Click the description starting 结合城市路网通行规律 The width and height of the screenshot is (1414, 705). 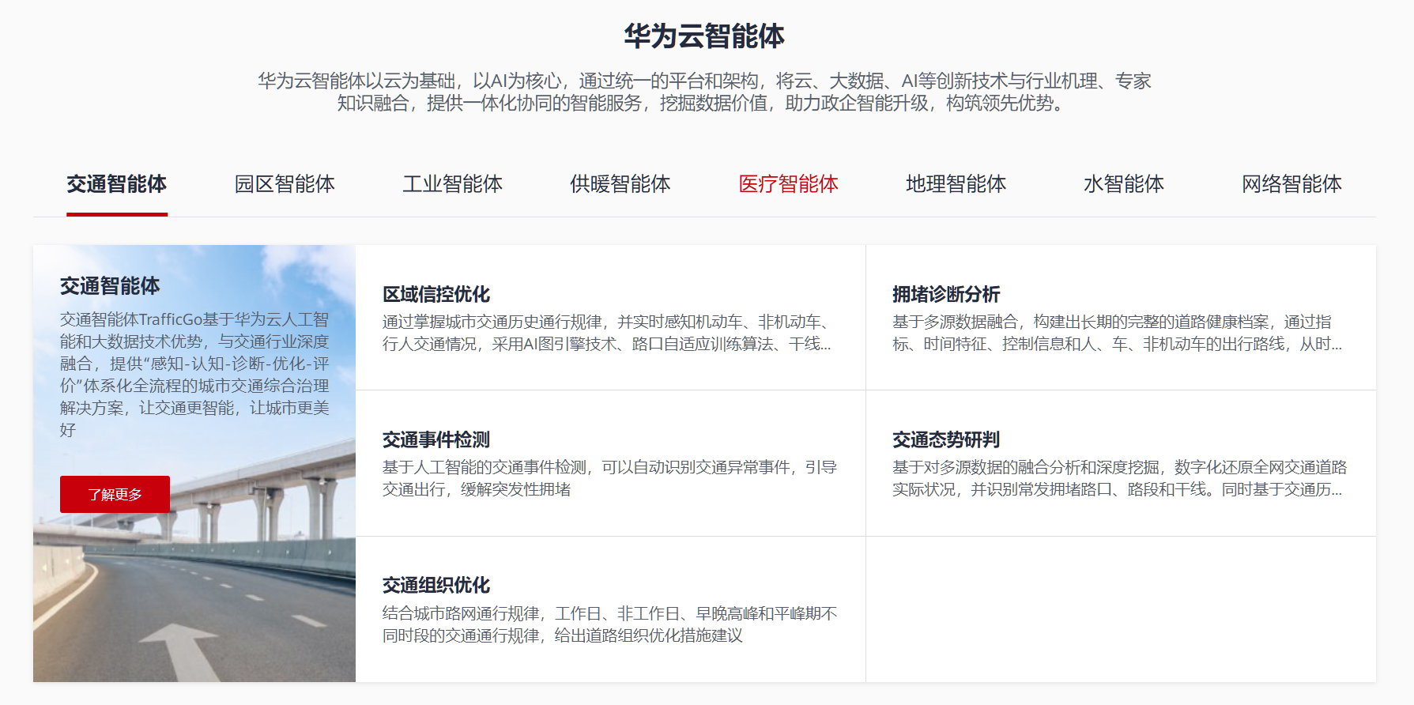pyautogui.click(x=609, y=624)
